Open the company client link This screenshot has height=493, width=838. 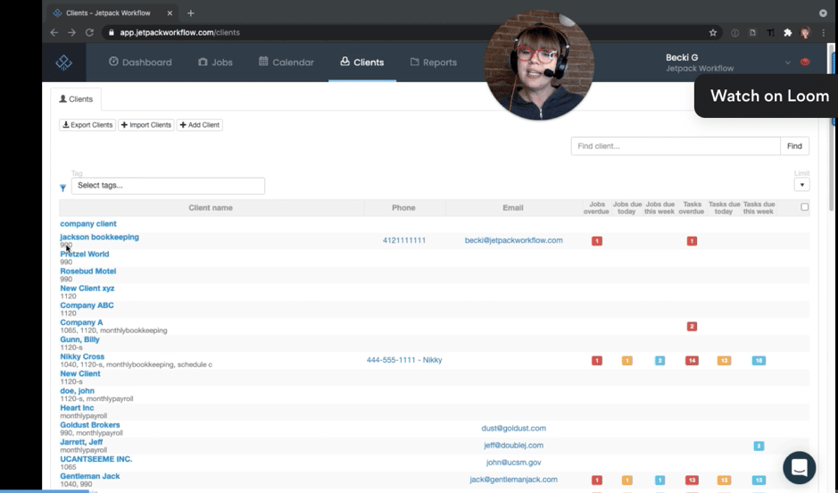point(88,223)
